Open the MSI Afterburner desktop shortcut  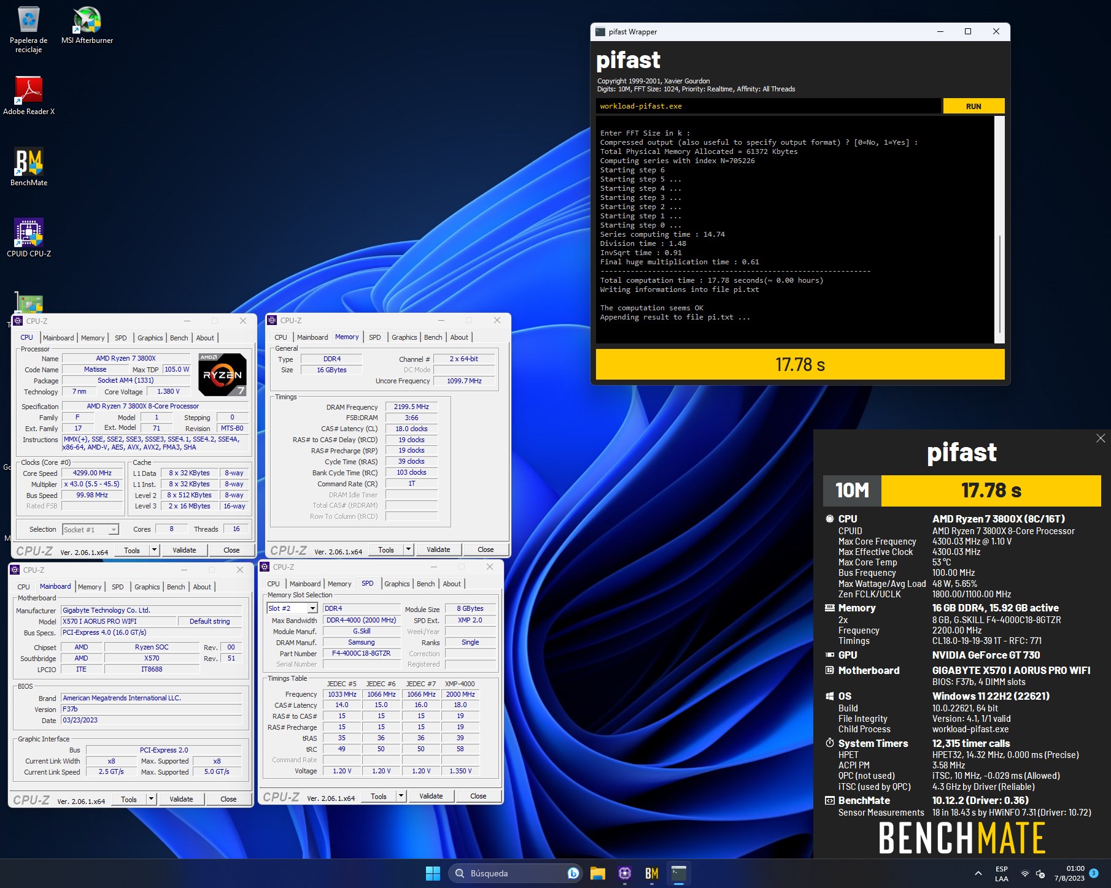point(87,26)
